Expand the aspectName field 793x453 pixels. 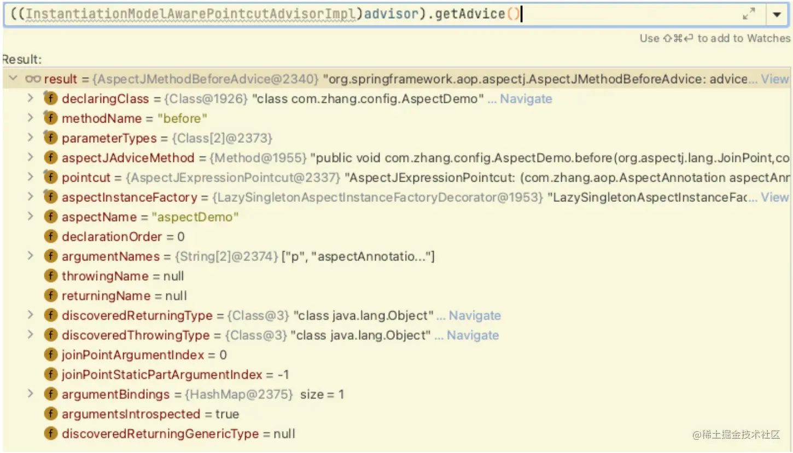pos(31,217)
